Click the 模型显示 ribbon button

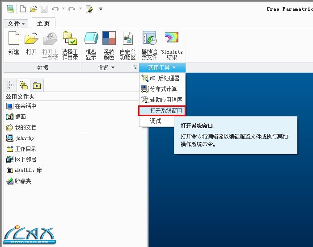click(91, 46)
